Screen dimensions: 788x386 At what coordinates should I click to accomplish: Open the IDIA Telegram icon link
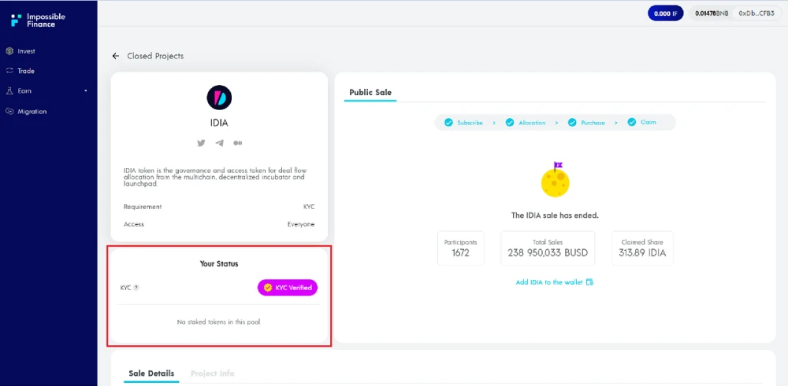219,143
